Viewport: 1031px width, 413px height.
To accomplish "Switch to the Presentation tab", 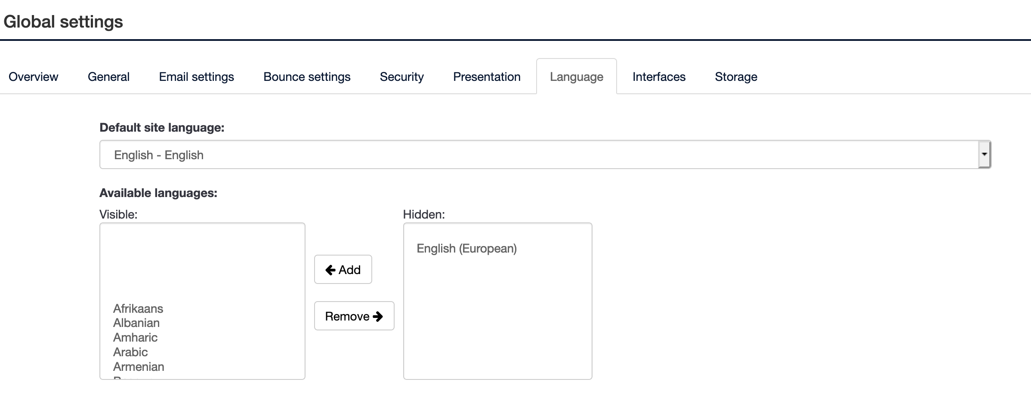I will pyautogui.click(x=487, y=77).
